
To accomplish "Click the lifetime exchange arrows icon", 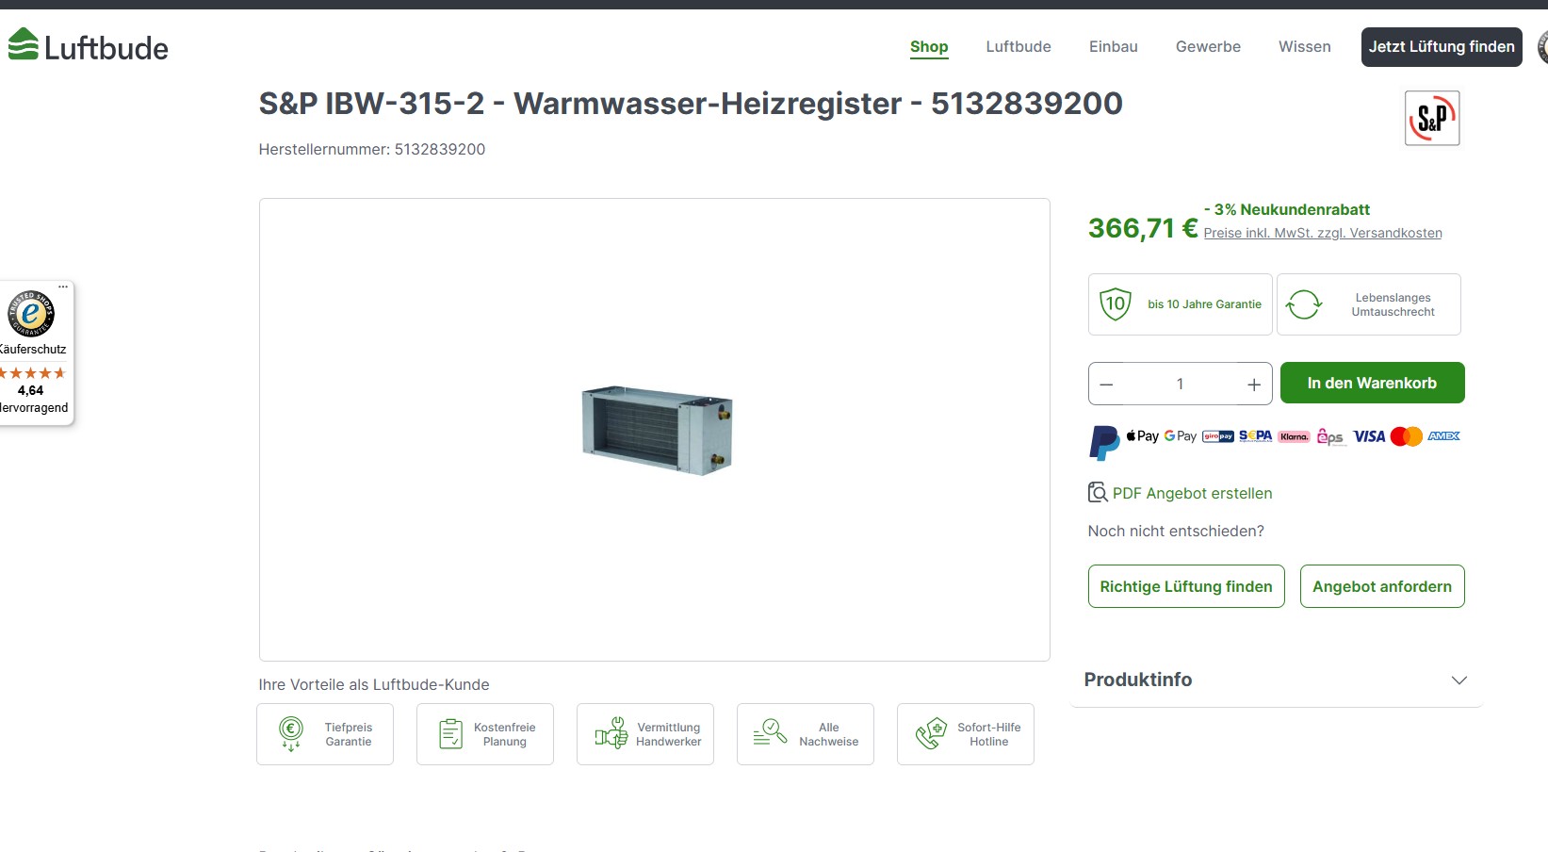I will [x=1304, y=304].
